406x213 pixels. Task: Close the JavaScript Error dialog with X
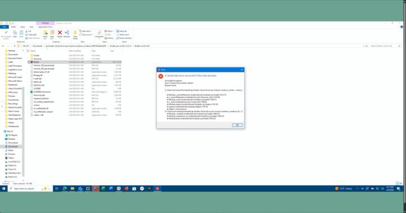point(242,70)
